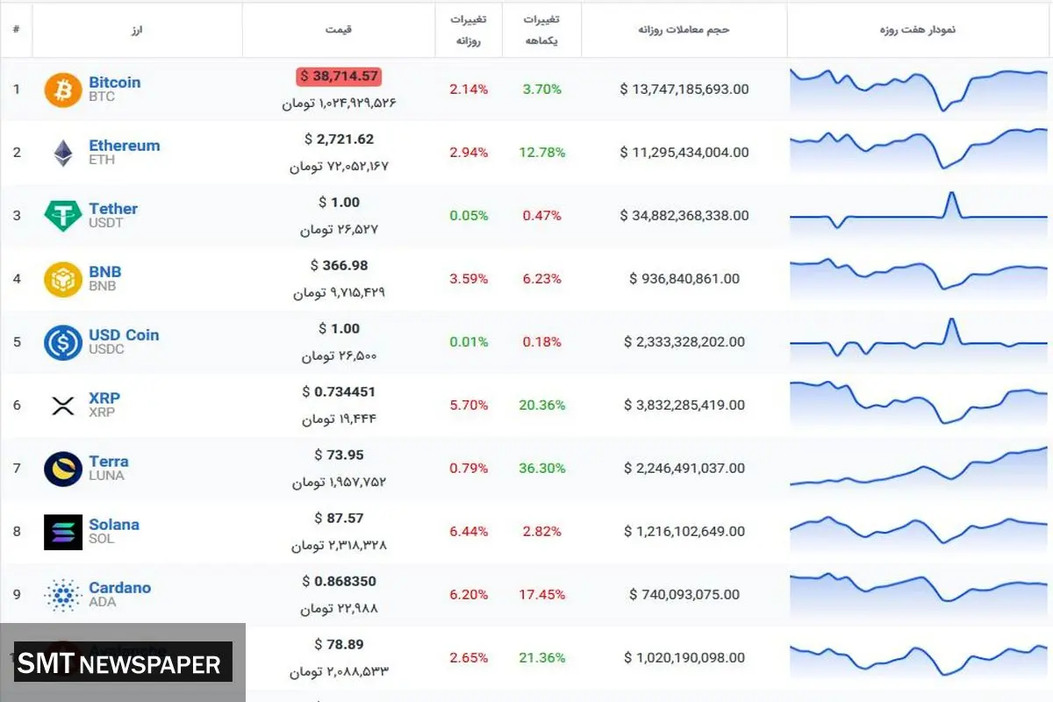Click the Cardano ADA logo icon
The width and height of the screenshot is (1053, 702).
[63, 595]
